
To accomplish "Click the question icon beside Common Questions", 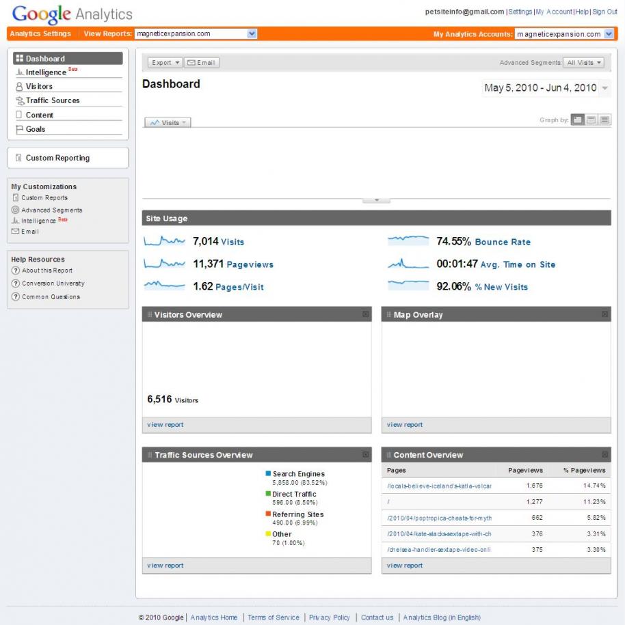I will coord(16,296).
